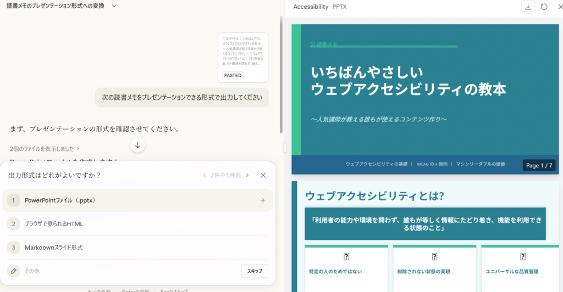
Task: Download the PPTX file from the preview panel
Action: click(x=528, y=7)
